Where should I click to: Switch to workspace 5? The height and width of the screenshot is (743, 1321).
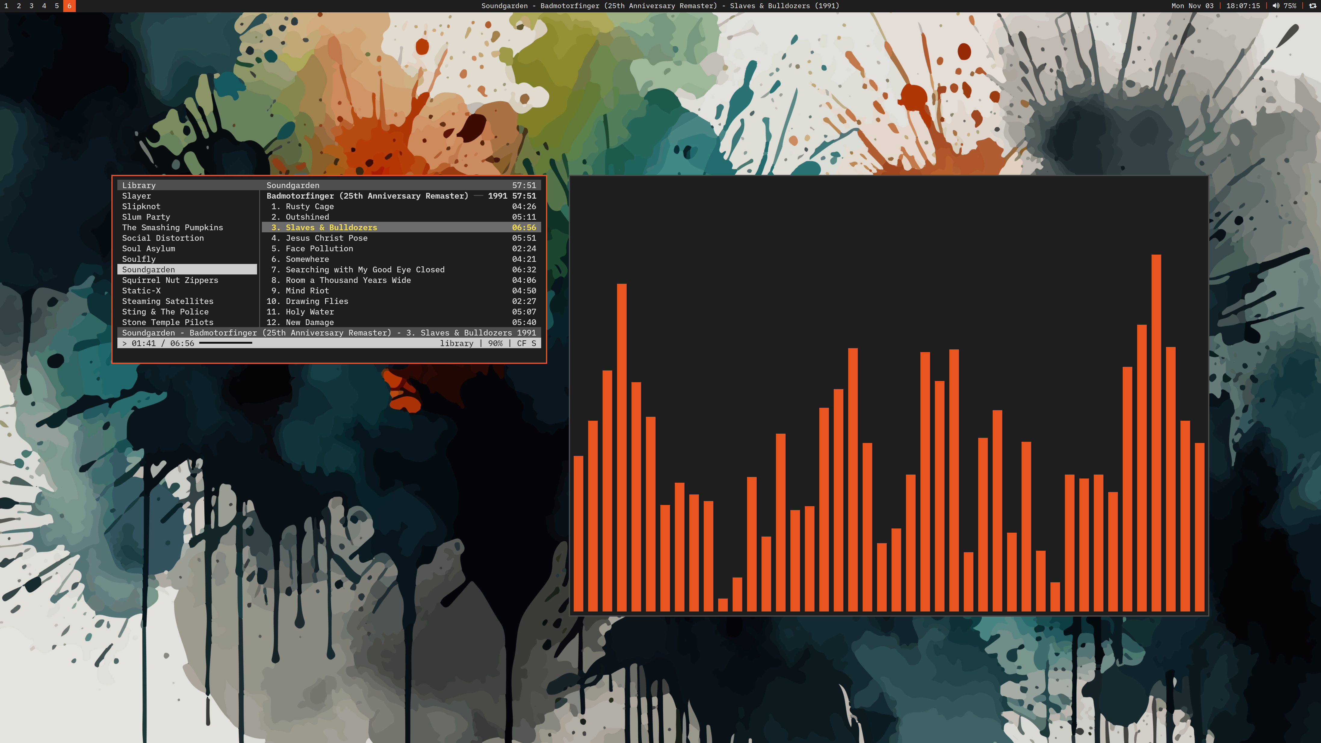(56, 6)
